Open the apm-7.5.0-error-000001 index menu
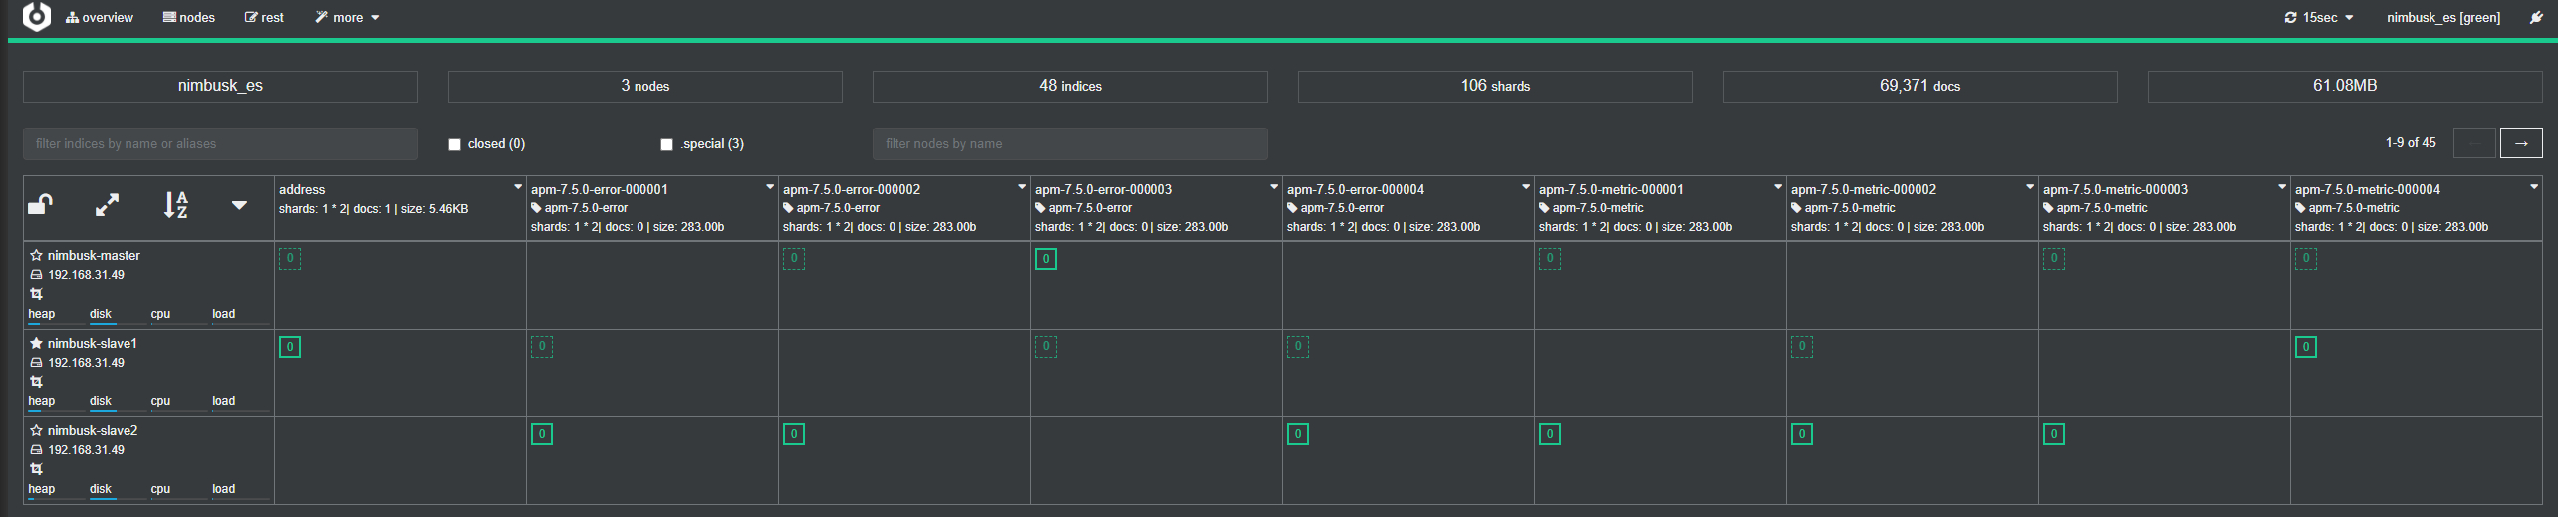 coord(770,187)
